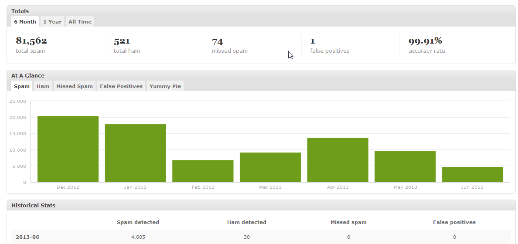The height and width of the screenshot is (244, 518).
Task: Click the Dec 2012 spam bar
Action: (68, 149)
